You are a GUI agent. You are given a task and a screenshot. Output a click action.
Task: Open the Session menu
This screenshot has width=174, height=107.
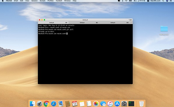pyautogui.click(x=34, y=1)
